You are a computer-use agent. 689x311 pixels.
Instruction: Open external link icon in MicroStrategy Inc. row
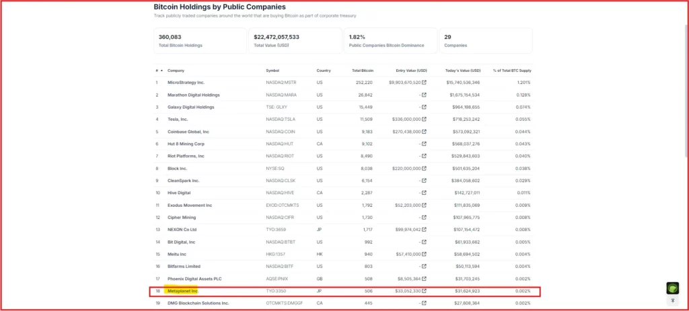424,83
